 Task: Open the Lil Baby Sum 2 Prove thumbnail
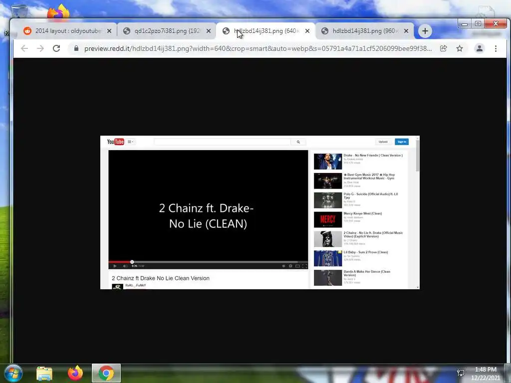click(x=328, y=258)
